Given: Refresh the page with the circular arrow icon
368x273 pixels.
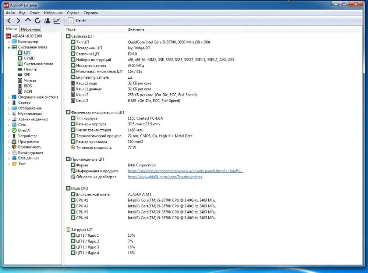Looking at the screenshot, I should click(x=38, y=21).
